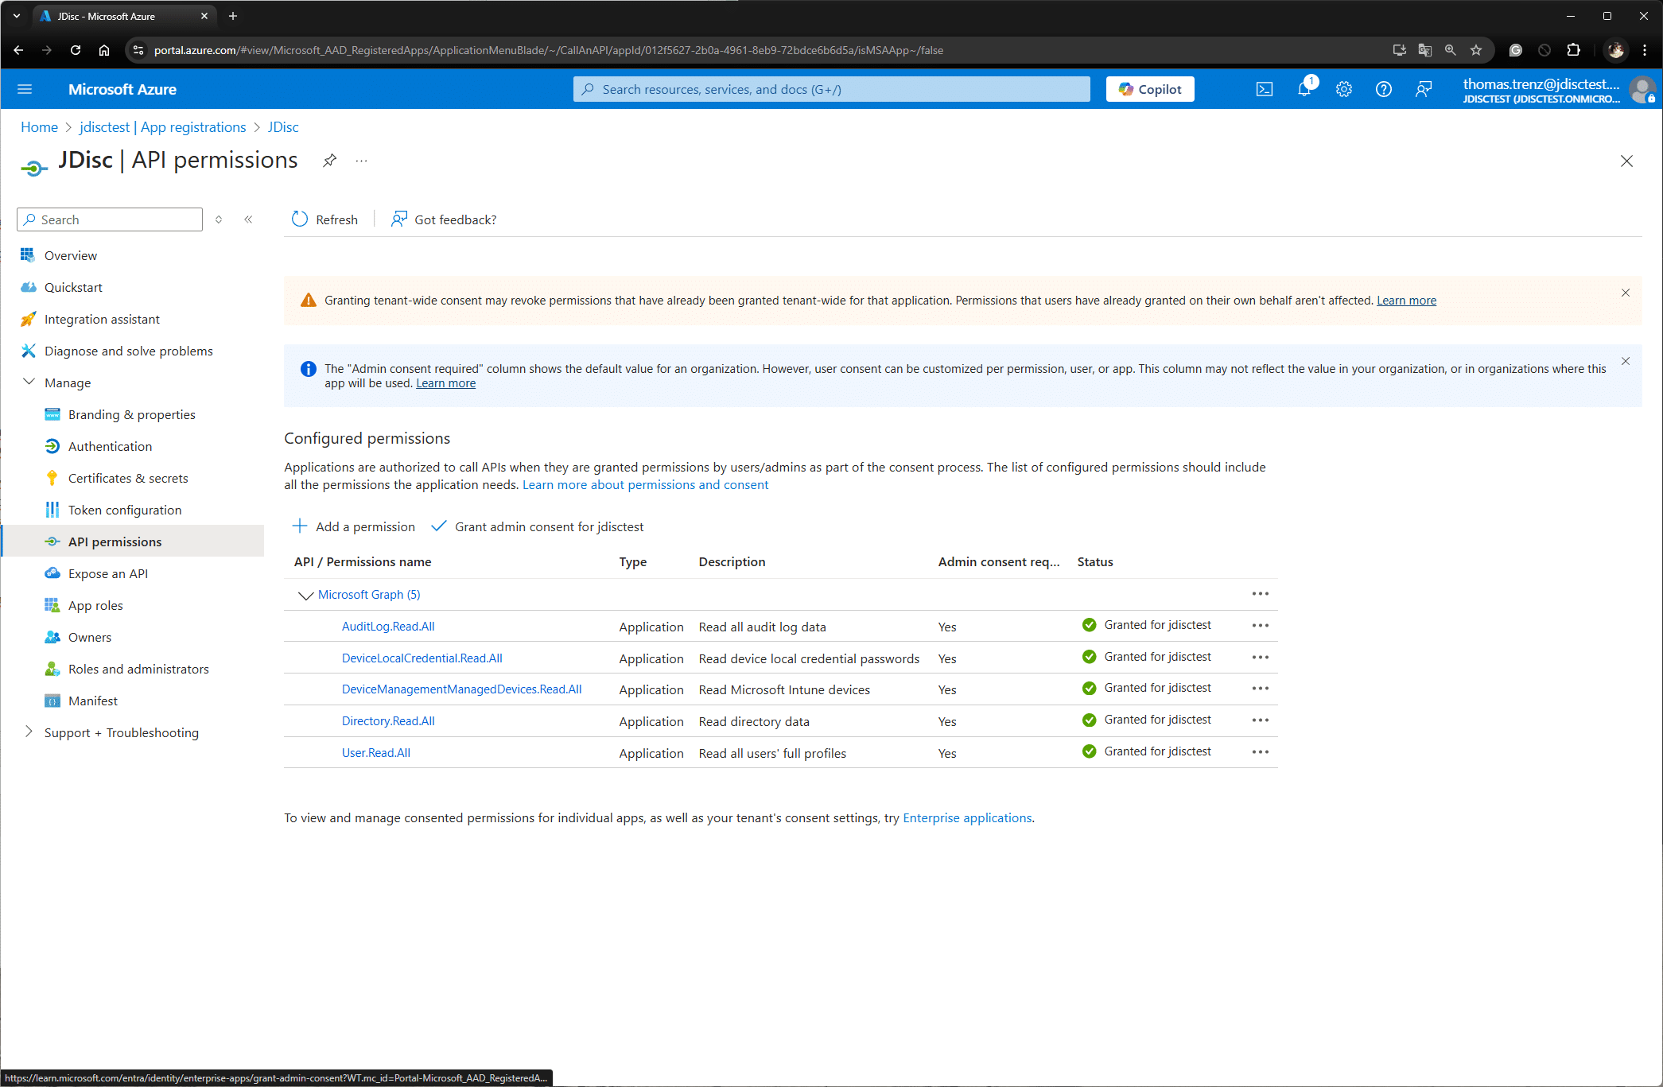This screenshot has height=1087, width=1663.
Task: Collapse the Microsoft Graph permissions group
Action: point(305,595)
